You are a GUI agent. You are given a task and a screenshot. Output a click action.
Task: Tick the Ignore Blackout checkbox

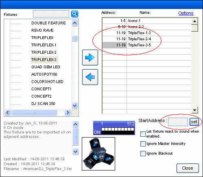[143, 153]
